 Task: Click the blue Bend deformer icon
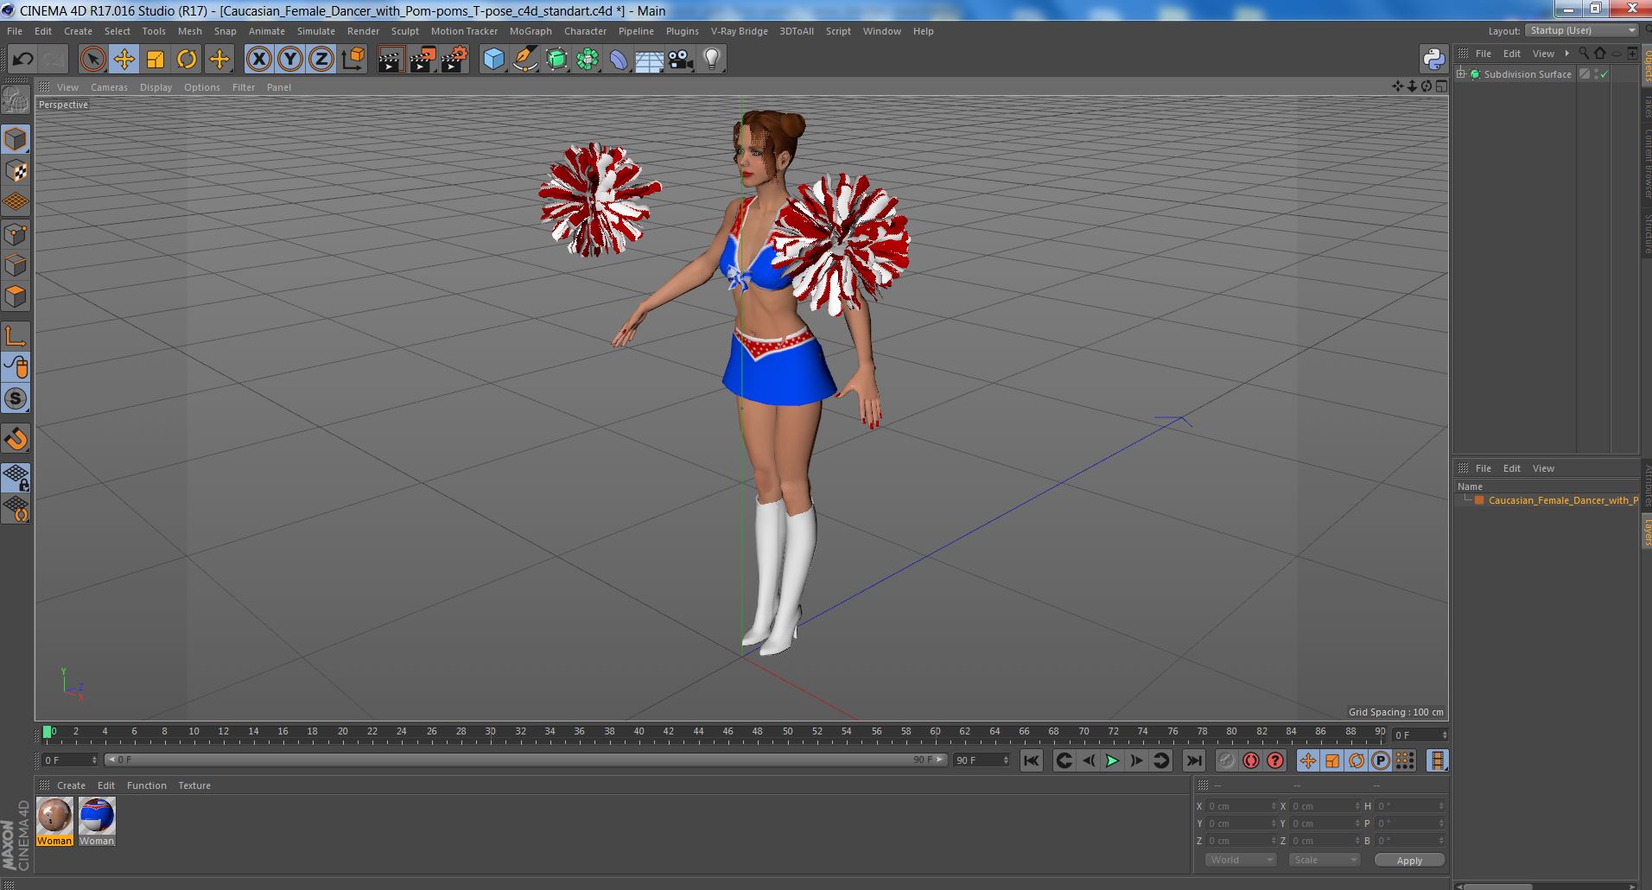pyautogui.click(x=619, y=59)
